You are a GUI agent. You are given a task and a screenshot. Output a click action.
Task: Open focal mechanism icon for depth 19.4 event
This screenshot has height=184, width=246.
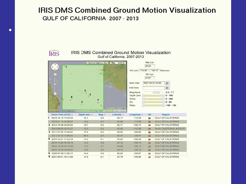click(x=149, y=150)
